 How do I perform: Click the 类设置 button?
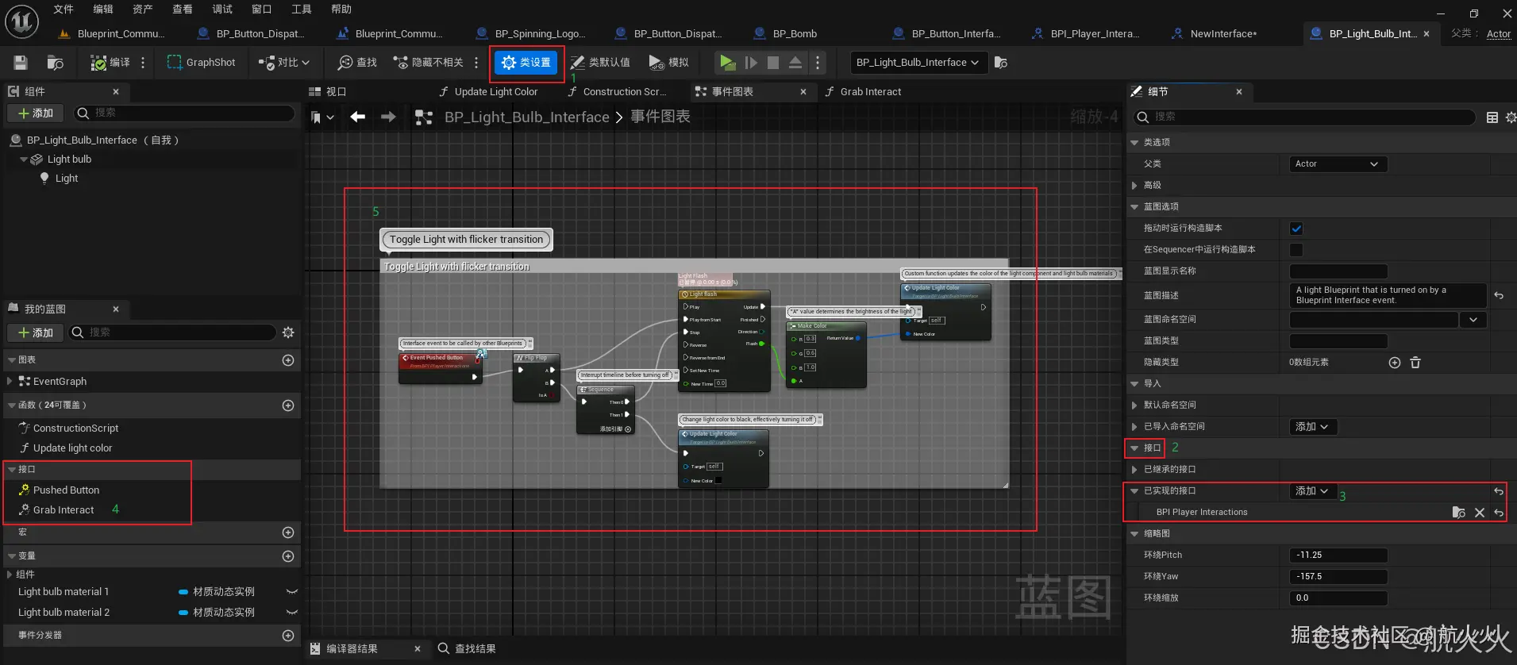(527, 63)
